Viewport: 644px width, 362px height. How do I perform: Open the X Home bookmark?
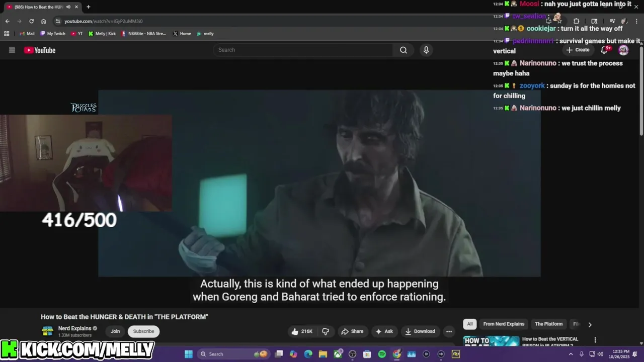click(182, 34)
